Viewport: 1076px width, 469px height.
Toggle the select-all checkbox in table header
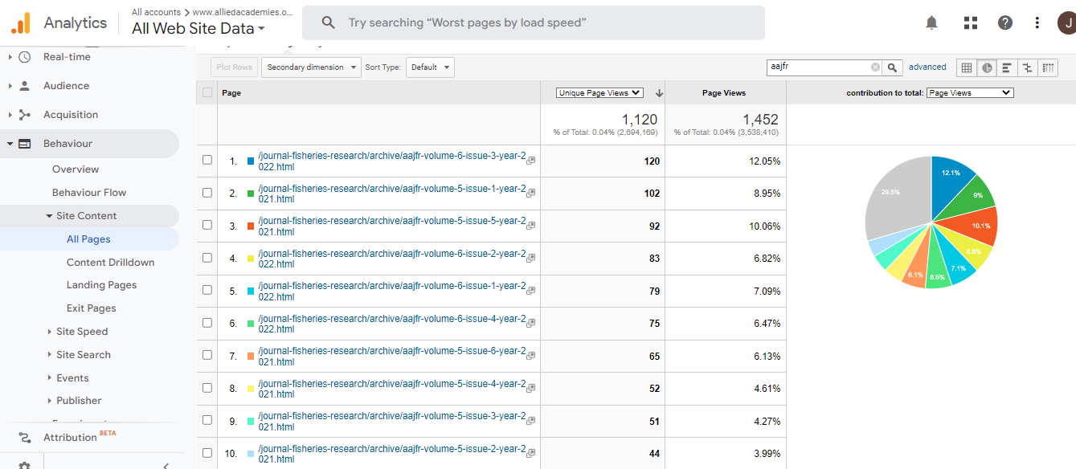click(x=207, y=93)
